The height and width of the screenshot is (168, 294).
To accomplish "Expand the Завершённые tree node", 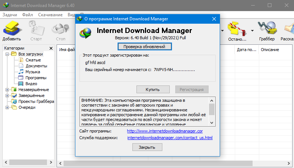I will click(x=7, y=95).
